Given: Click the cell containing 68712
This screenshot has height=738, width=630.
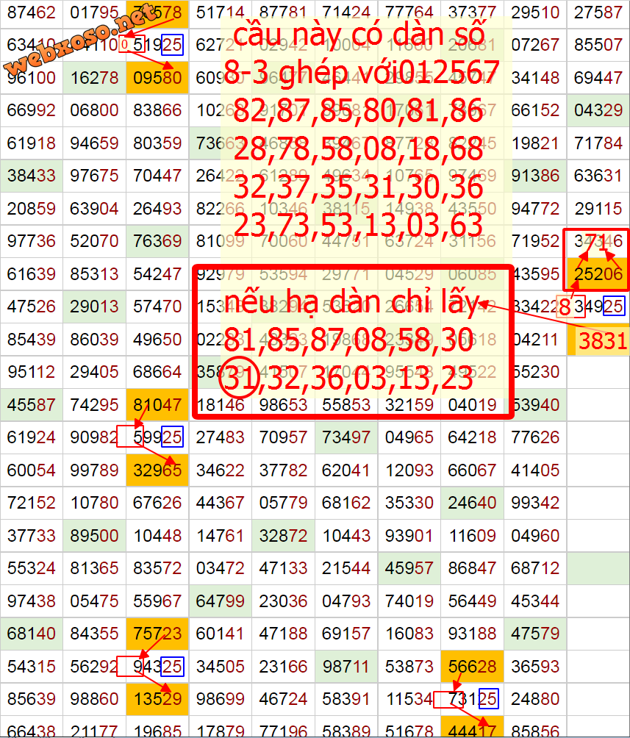Looking at the screenshot, I should point(535,568).
